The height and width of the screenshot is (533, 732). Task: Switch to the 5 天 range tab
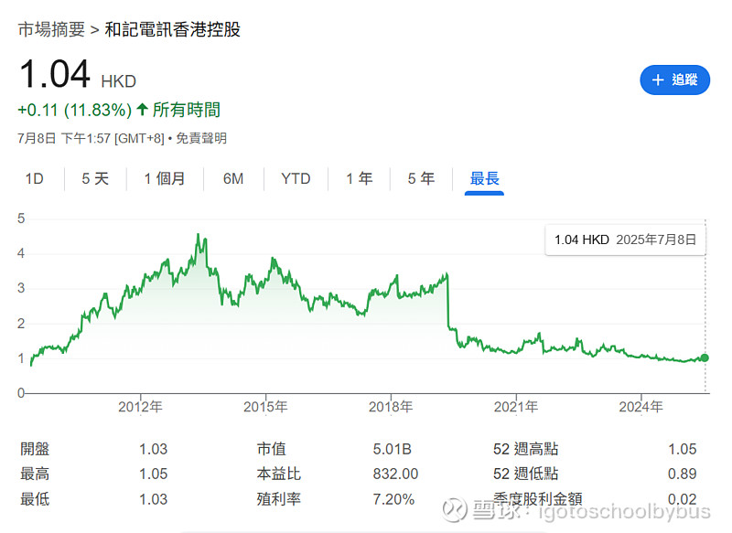95,178
